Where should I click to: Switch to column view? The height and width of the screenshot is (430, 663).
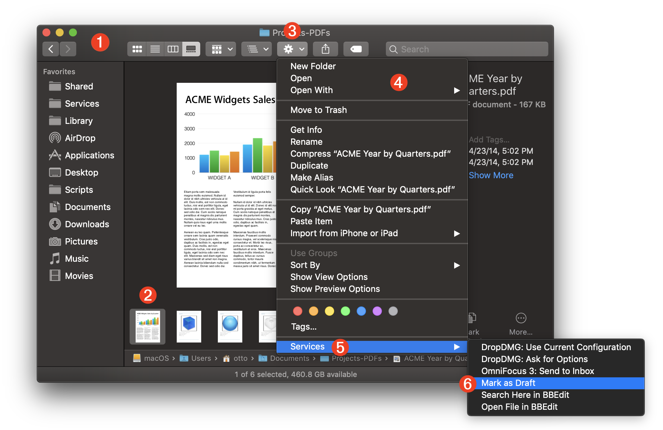click(173, 49)
